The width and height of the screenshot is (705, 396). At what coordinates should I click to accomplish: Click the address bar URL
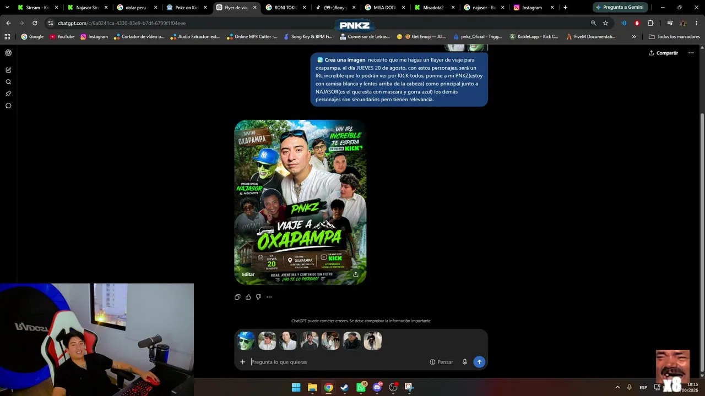pos(122,23)
